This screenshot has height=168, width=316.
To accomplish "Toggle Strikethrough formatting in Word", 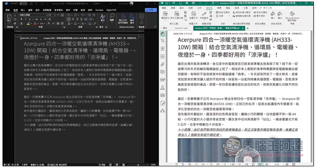I will (36, 19).
